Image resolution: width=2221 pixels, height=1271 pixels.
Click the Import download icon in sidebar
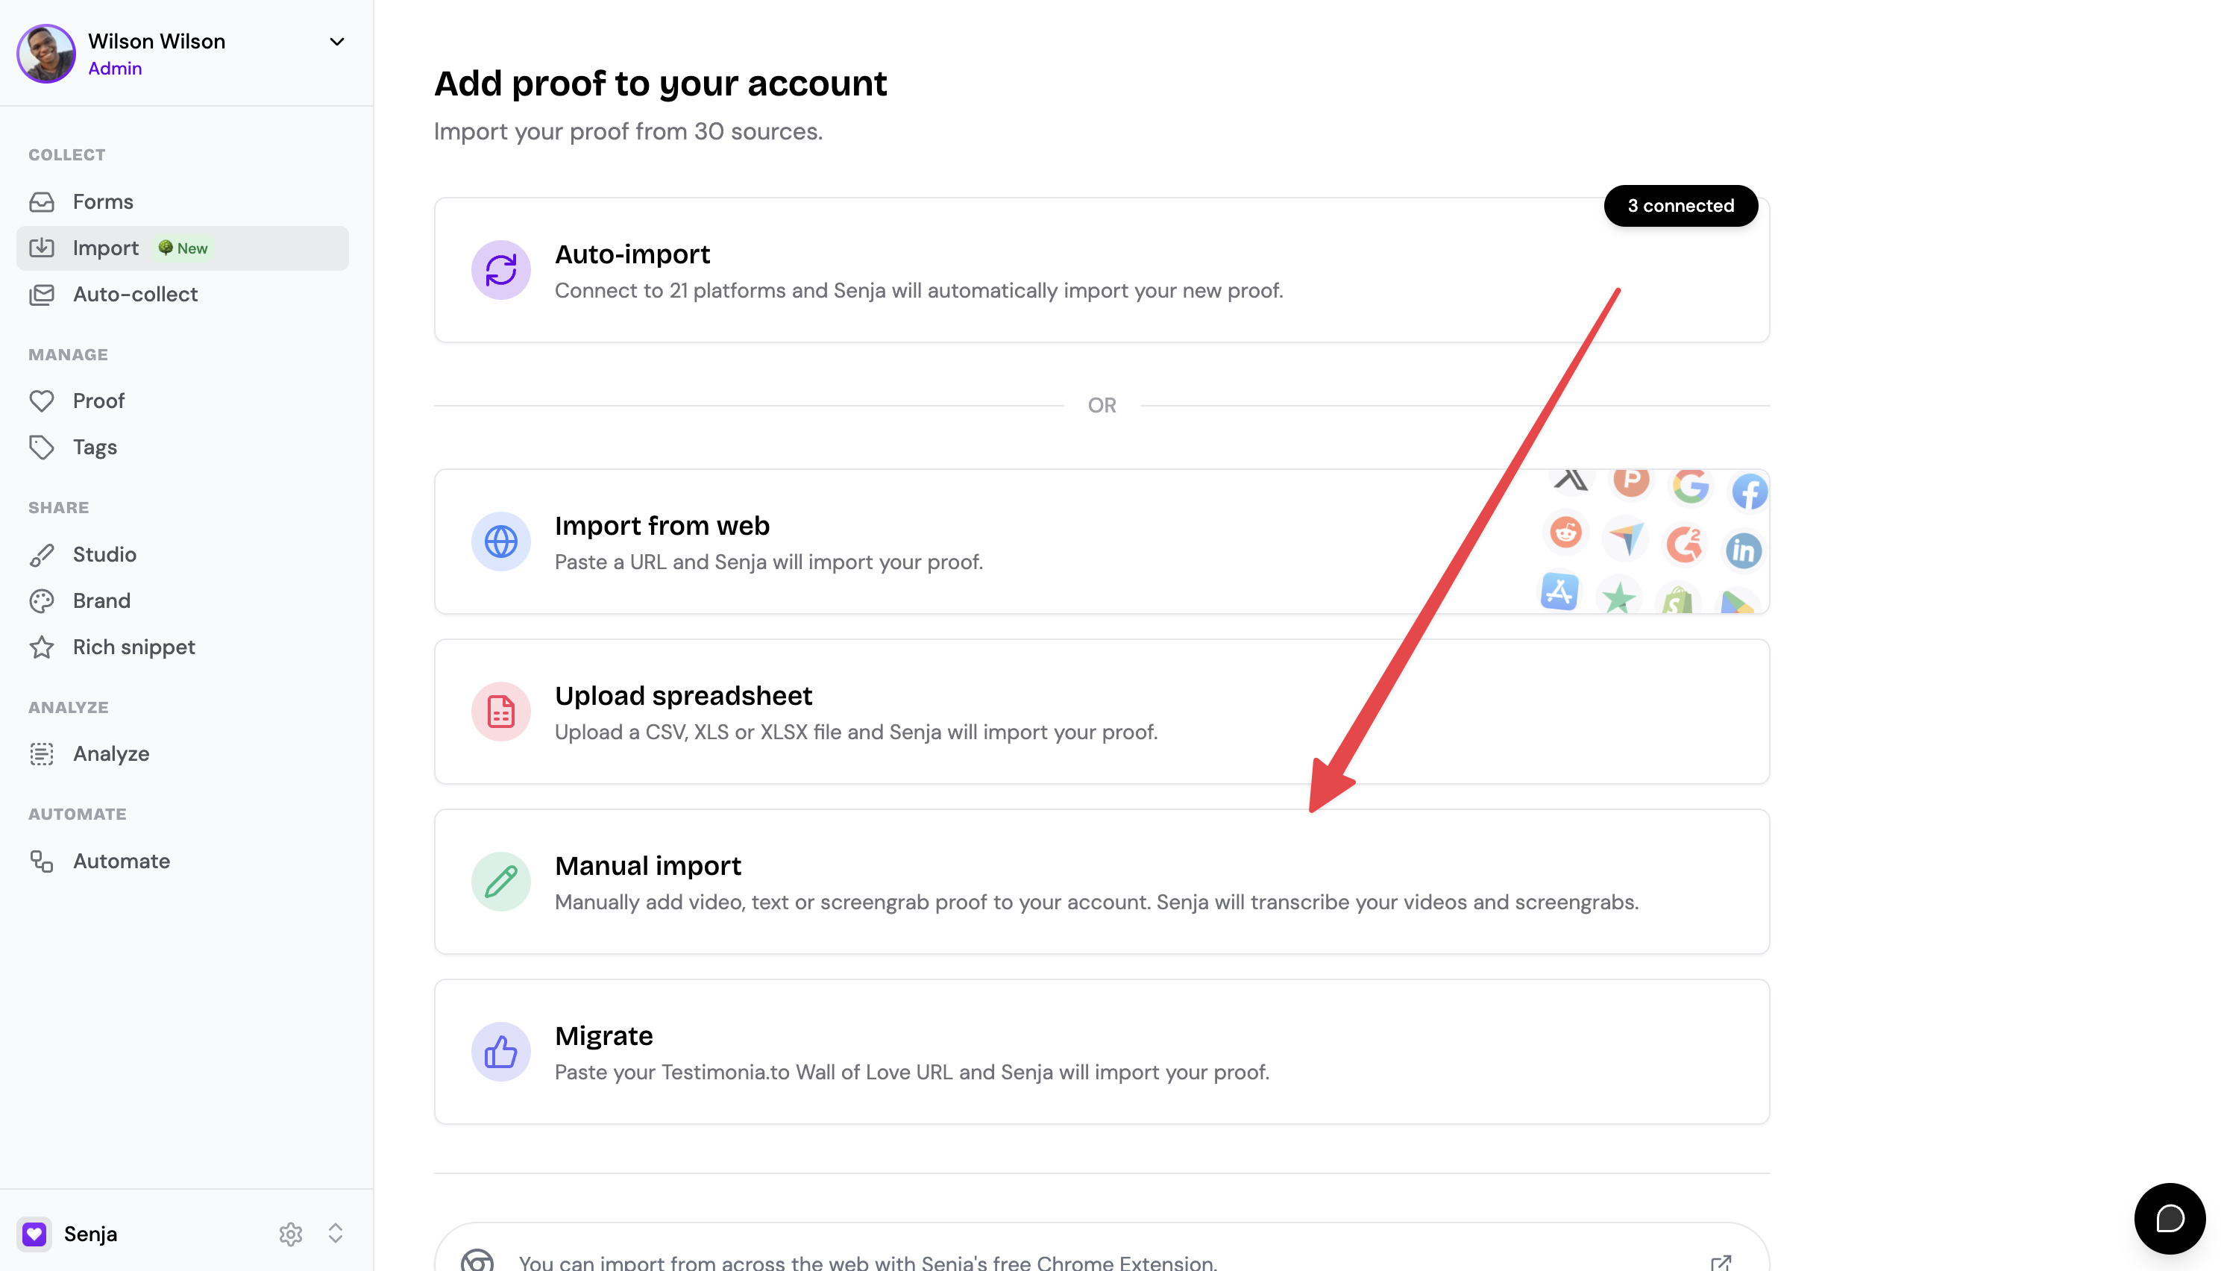[x=41, y=248]
